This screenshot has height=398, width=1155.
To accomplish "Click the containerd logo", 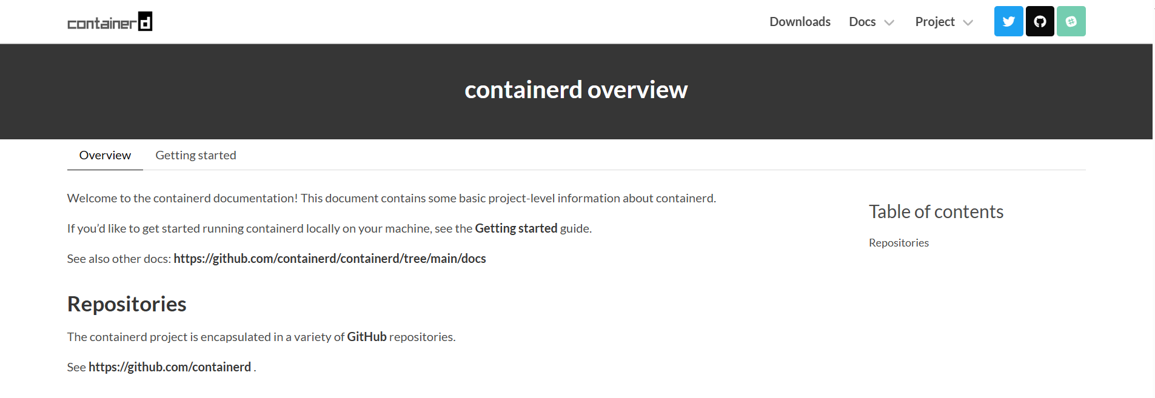I will tap(110, 21).
